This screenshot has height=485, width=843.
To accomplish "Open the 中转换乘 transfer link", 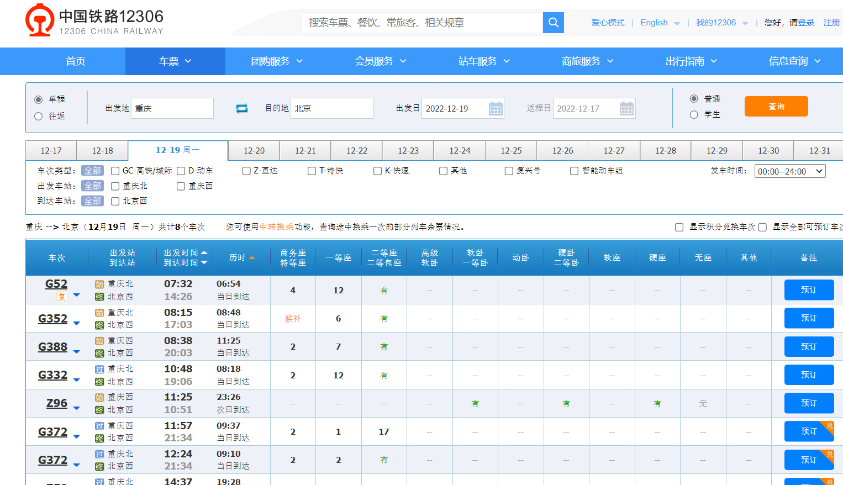I will 276,226.
